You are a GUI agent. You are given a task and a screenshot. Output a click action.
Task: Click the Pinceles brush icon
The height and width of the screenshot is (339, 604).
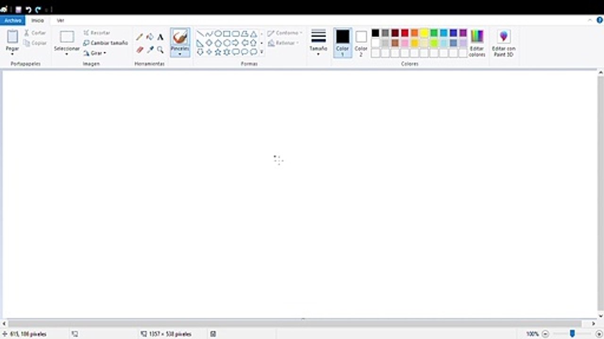coord(180,37)
